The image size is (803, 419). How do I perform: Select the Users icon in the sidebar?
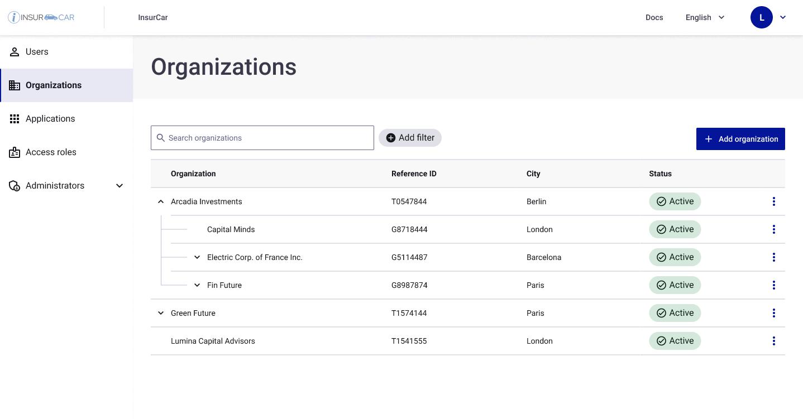[x=15, y=51]
